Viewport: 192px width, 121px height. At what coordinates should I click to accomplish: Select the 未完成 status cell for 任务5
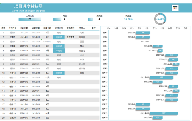(x=59, y=51)
